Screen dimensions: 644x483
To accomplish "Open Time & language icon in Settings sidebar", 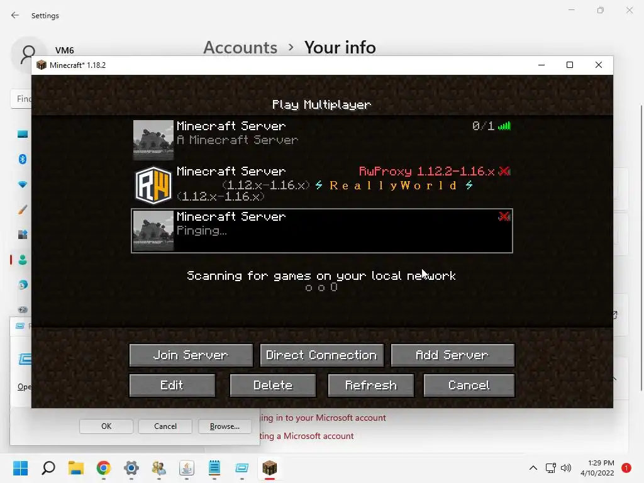I will click(x=23, y=285).
